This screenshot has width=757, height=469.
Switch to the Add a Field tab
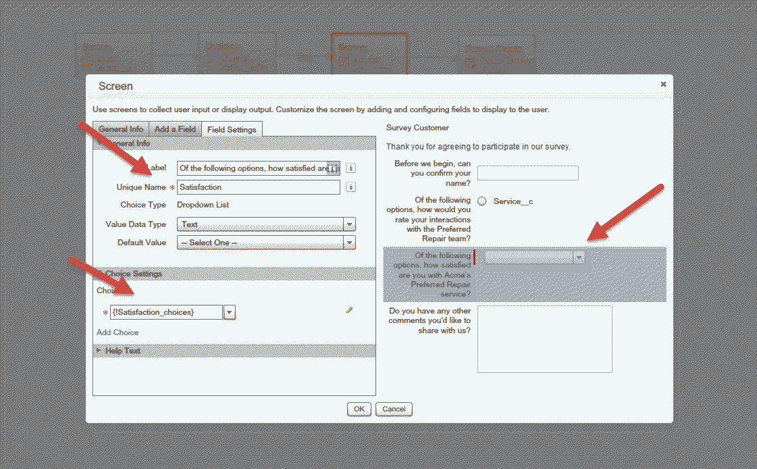point(175,129)
